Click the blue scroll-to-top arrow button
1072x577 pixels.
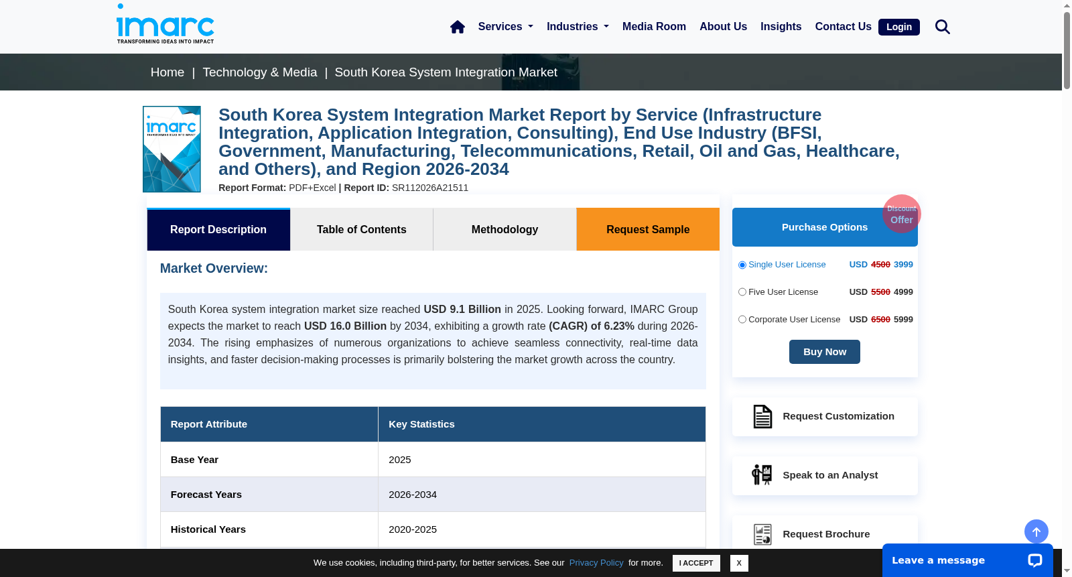1036,532
